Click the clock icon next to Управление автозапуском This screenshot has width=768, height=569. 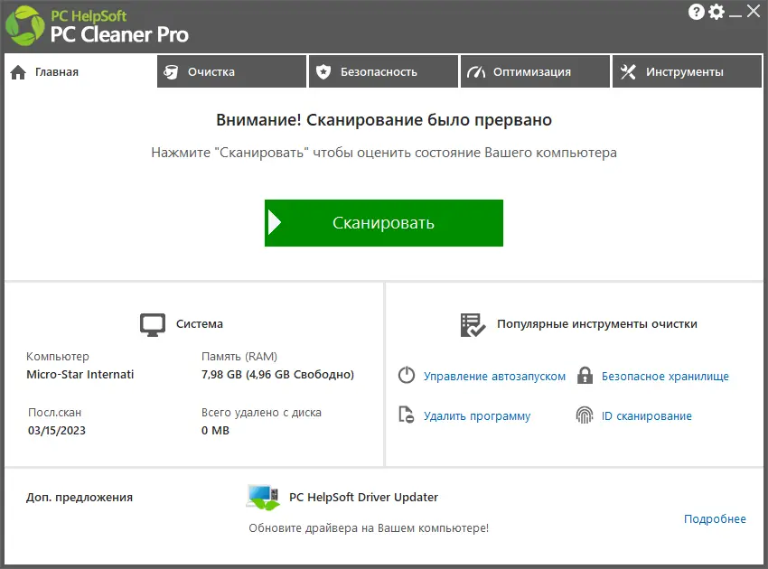click(x=406, y=375)
